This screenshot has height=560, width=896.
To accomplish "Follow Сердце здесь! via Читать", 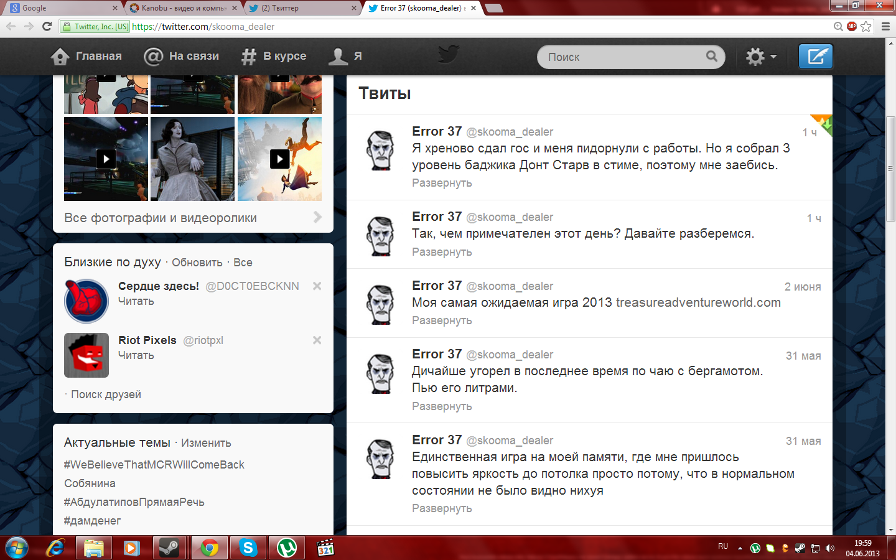I will pyautogui.click(x=136, y=301).
